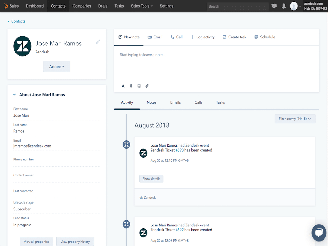Open Filter activity (14/15) dropdown
328x246 pixels.
click(295, 119)
